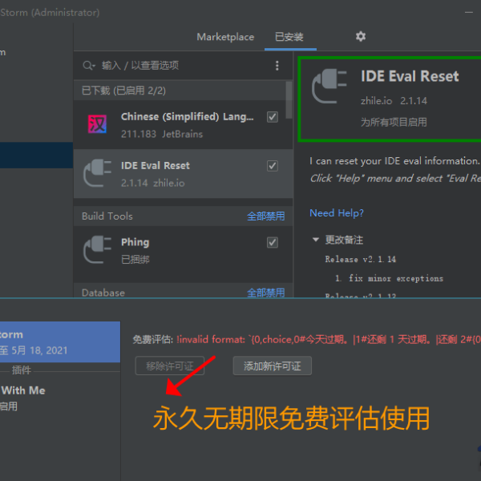Open the Need Help? link
Viewport: 481px width, 481px height.
click(x=337, y=213)
